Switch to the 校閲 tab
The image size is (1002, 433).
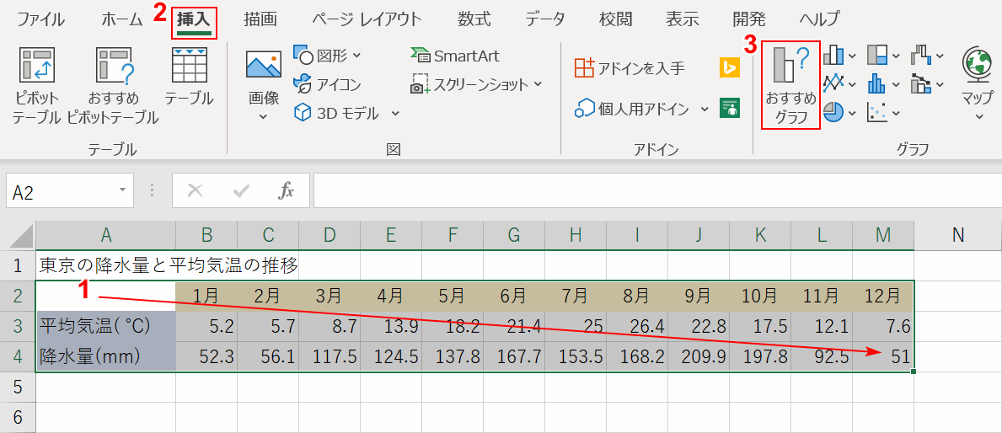(616, 19)
